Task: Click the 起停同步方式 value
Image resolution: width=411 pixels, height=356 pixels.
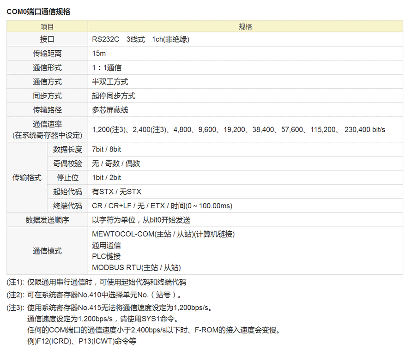Action: click(x=114, y=96)
